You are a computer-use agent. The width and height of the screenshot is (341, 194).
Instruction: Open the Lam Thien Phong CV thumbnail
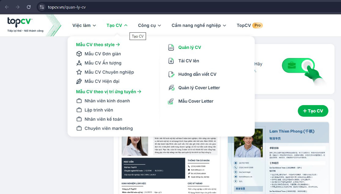(278, 158)
